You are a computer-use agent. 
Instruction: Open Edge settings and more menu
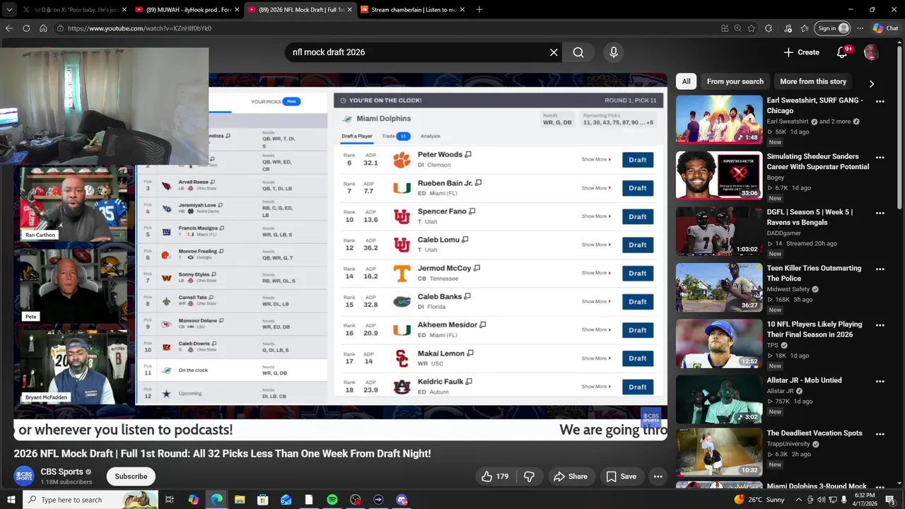pyautogui.click(x=860, y=28)
